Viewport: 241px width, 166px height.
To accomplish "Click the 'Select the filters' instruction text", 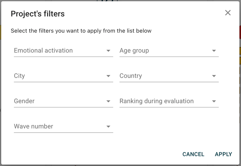I will tap(81, 31).
